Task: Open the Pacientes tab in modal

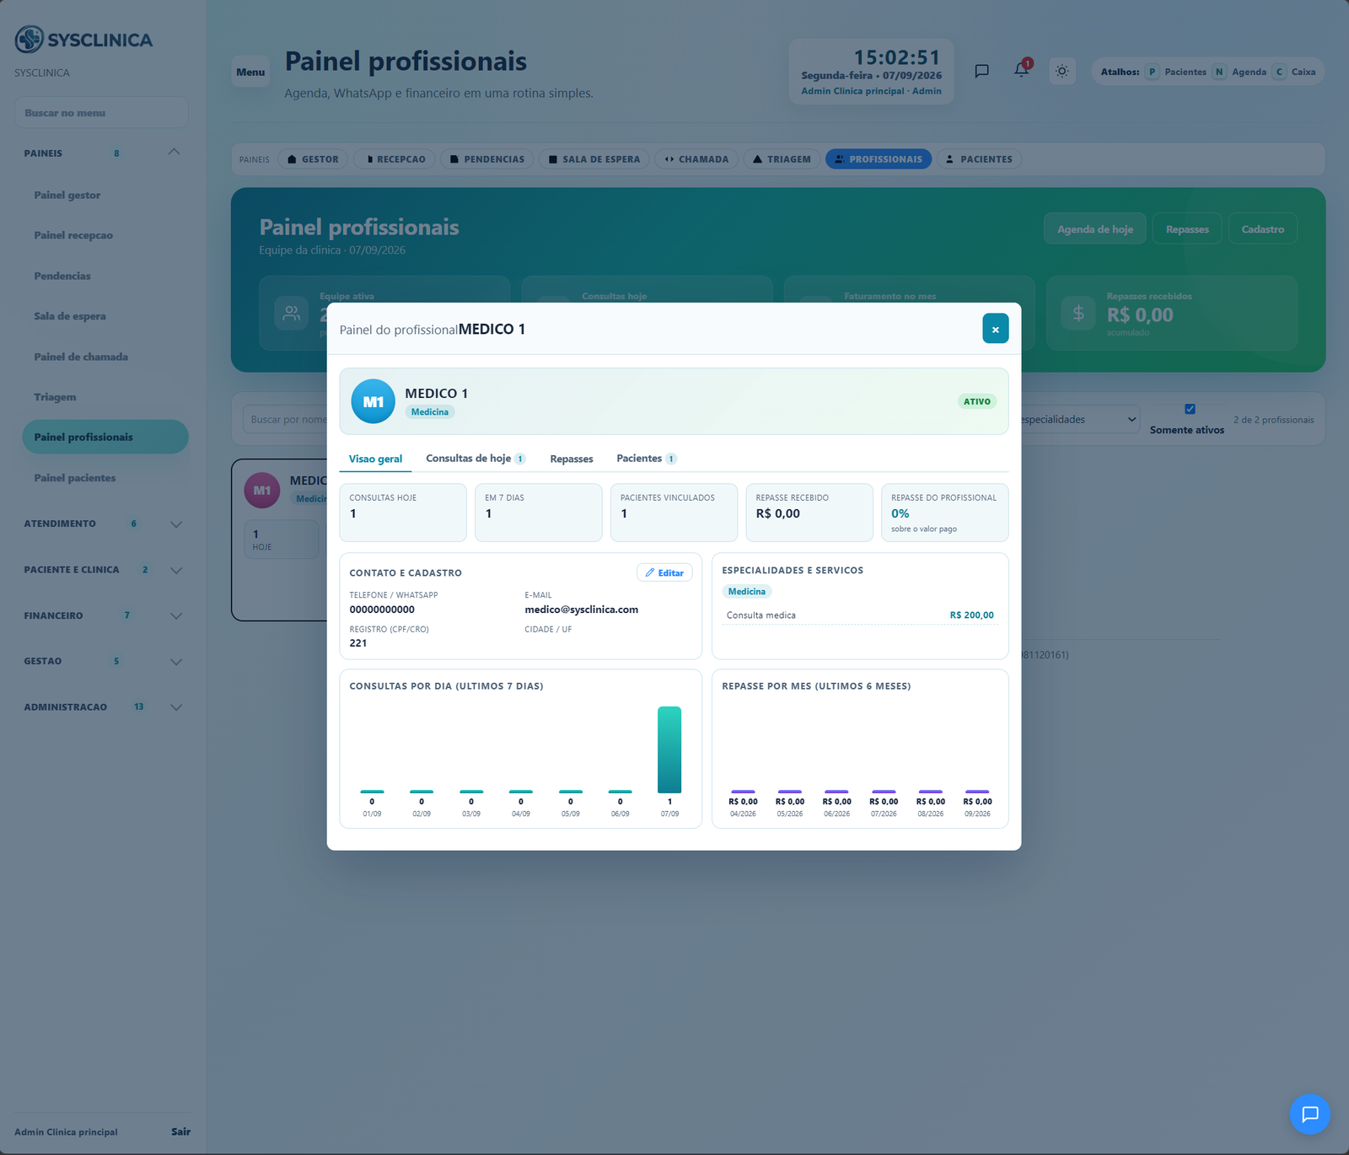Action: coord(646,459)
